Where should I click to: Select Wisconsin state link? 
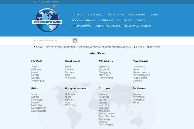(70, 78)
